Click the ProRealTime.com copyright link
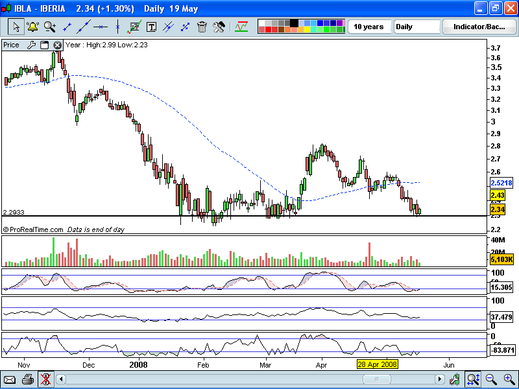 33,230
